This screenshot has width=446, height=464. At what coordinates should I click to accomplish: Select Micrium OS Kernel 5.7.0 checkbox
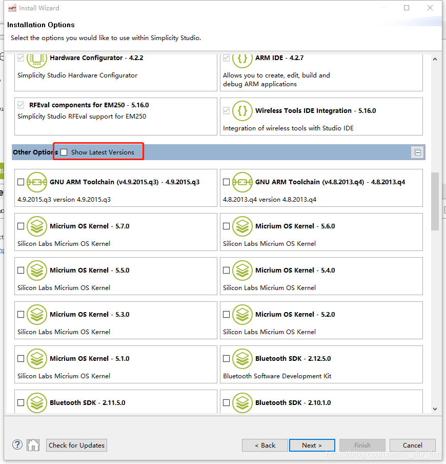(x=21, y=226)
